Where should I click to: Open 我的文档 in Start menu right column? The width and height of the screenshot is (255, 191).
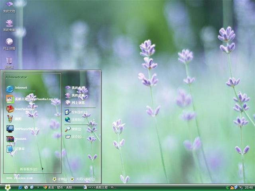[x=75, y=88]
